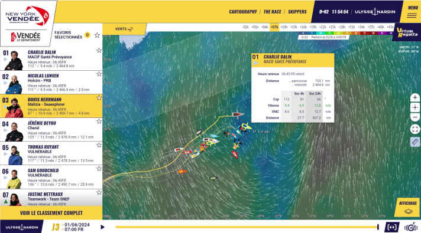Image resolution: width=421 pixels, height=233 pixels.
Task: Toggle the favorite star for Jérémie Beyou
Action: click(99, 122)
